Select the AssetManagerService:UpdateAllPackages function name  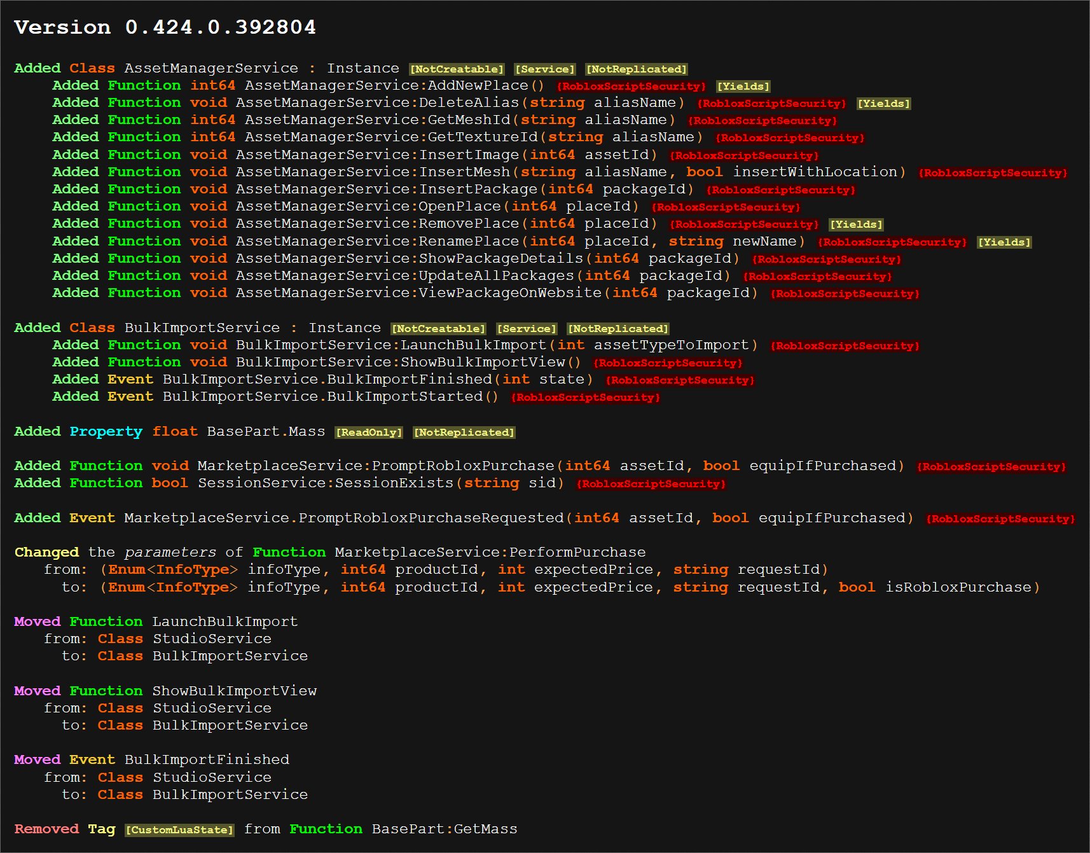click(405, 275)
